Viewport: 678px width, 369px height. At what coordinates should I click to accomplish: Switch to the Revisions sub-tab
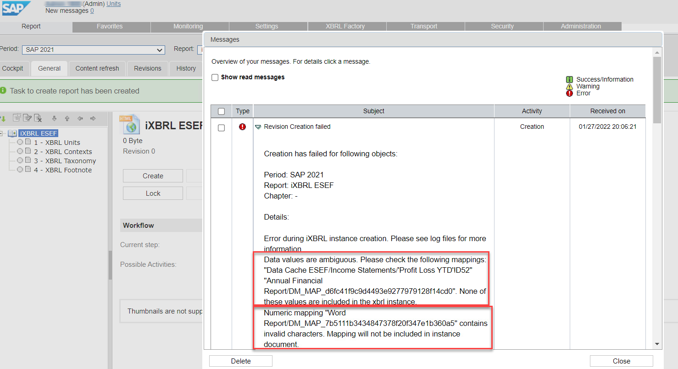pos(148,68)
